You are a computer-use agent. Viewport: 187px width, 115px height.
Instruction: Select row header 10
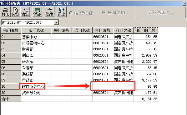tap(11, 86)
